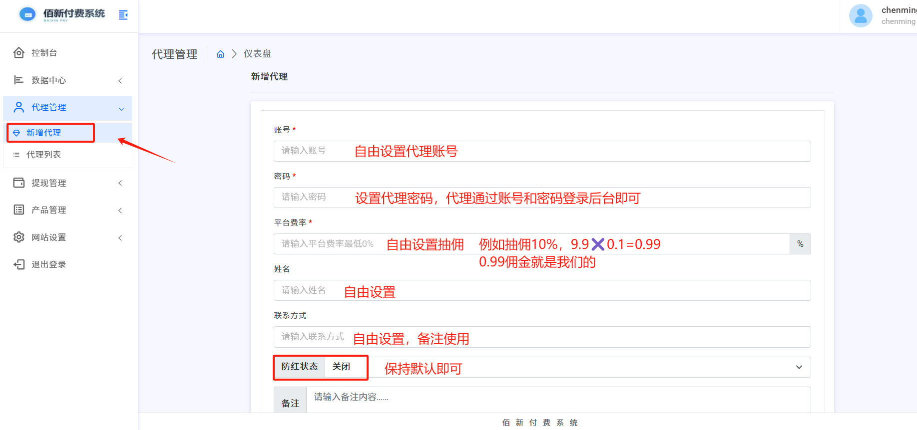Expand the 提现管理 submenu arrow
The width and height of the screenshot is (917, 430).
(x=120, y=183)
